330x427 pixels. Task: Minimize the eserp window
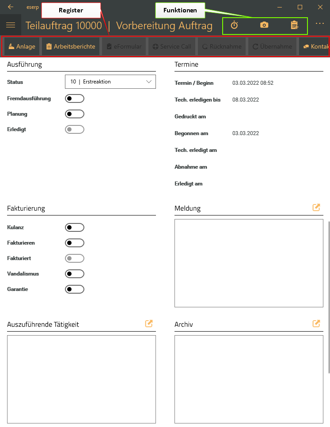280,7
